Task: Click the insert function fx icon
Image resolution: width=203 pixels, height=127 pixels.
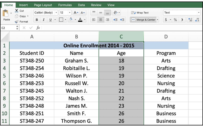Action: coord(38,28)
